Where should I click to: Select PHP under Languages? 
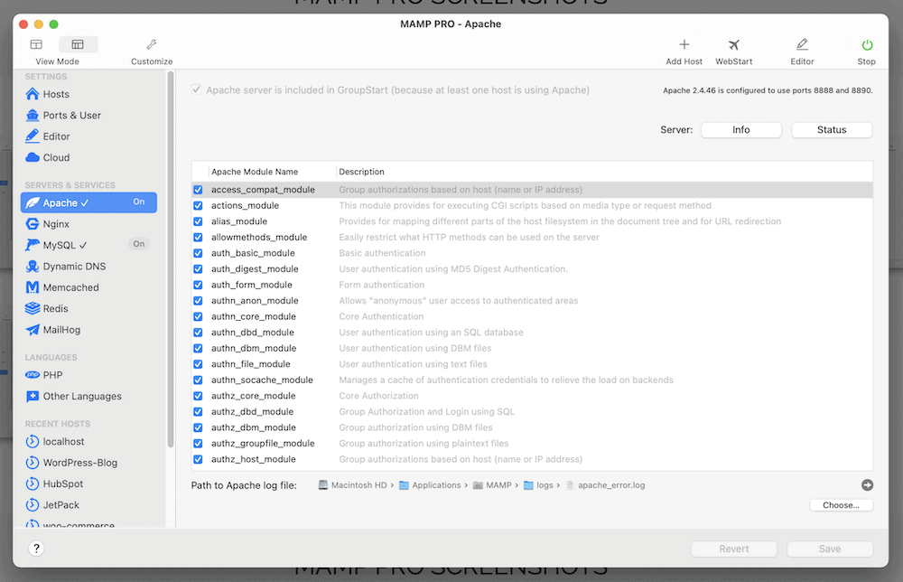click(x=52, y=375)
